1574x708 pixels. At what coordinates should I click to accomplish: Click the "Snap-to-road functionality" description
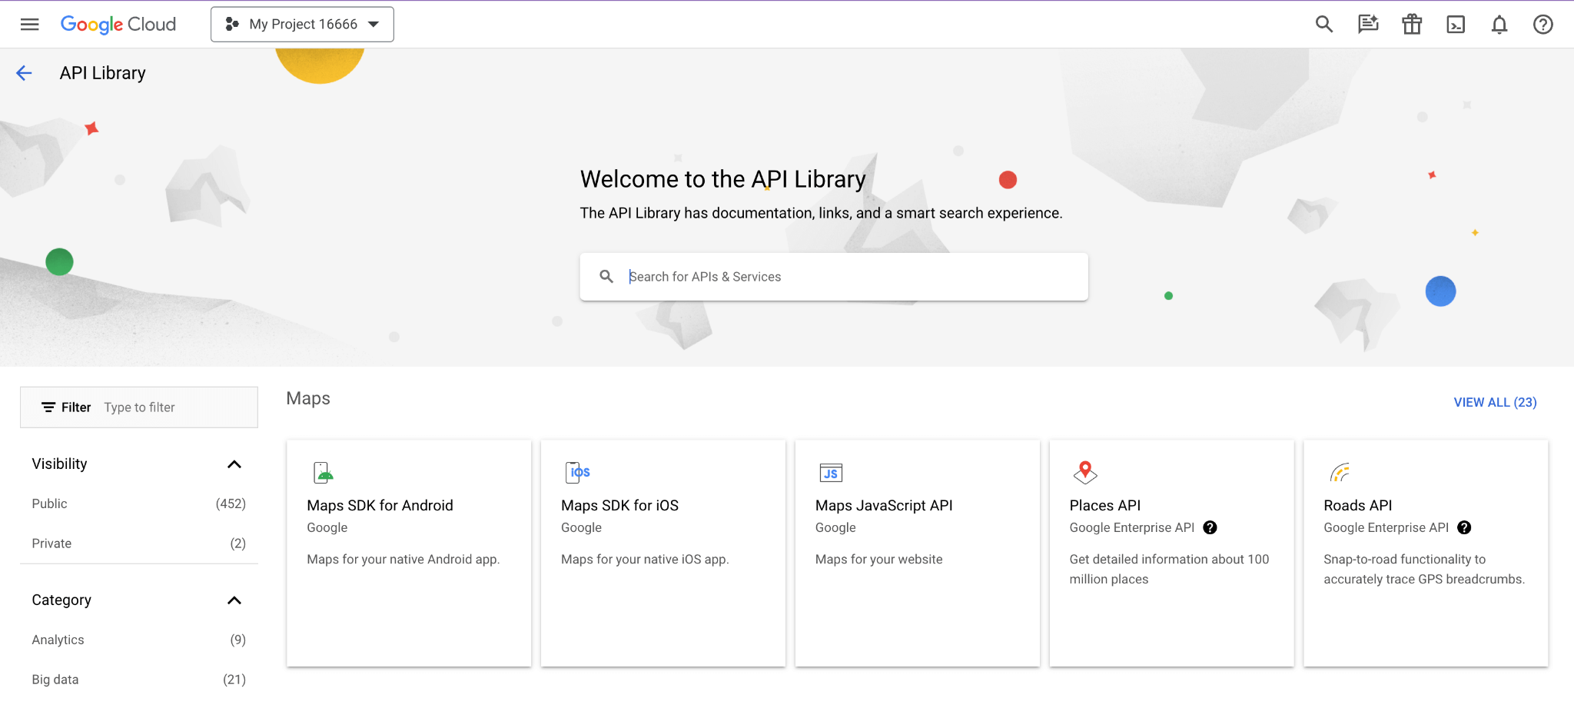(1424, 570)
